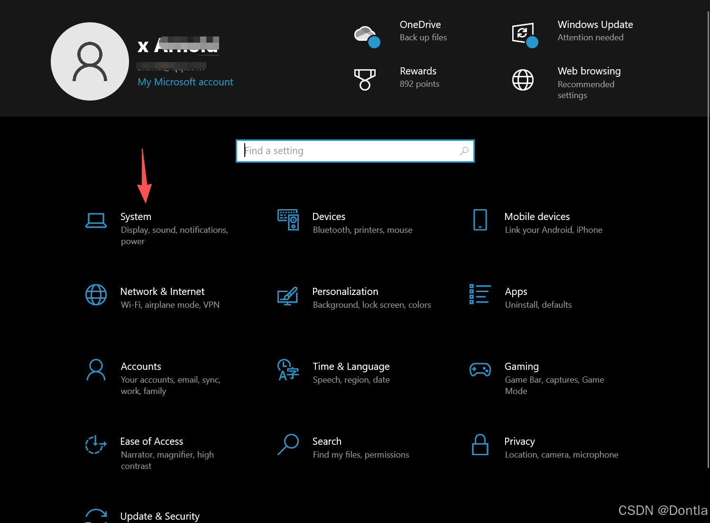Open the Devices settings title

[x=329, y=217]
